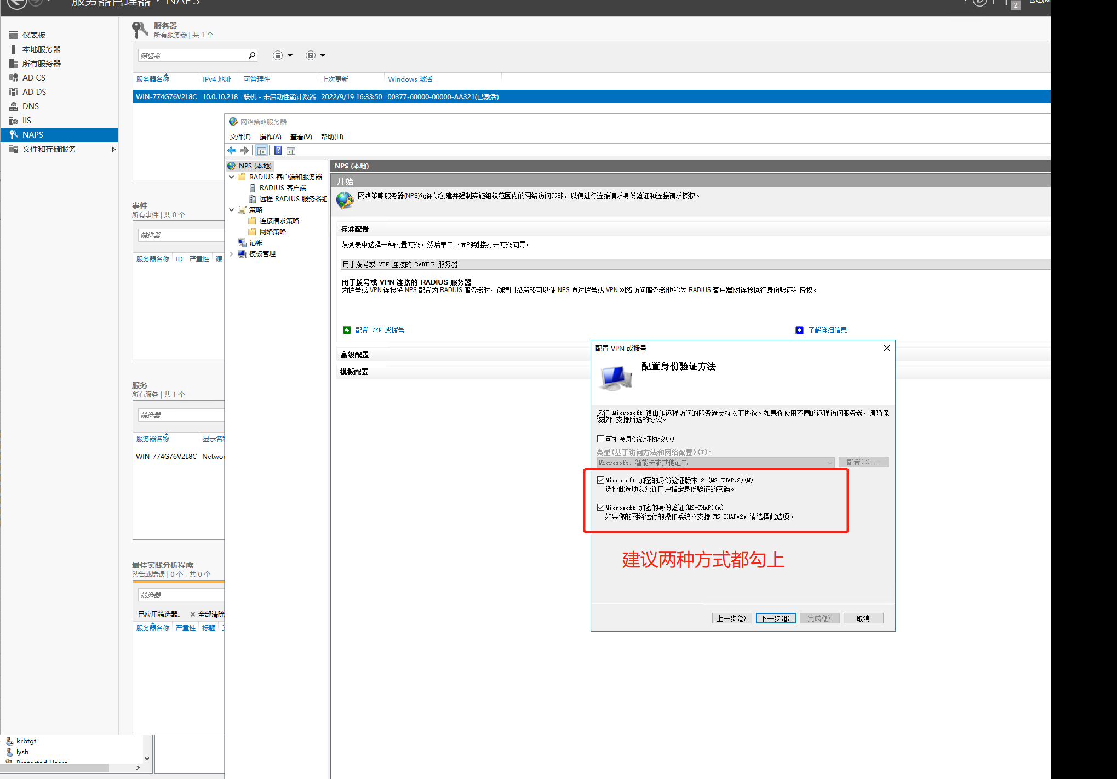This screenshot has height=779, width=1117.
Task: Toggle action pane icon in NPS toolbar
Action: pyautogui.click(x=291, y=151)
